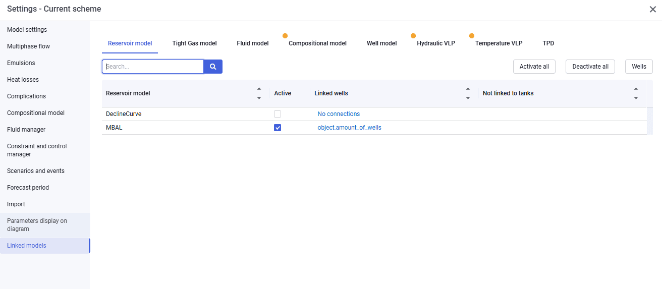The width and height of the screenshot is (662, 289).
Task: Enable the DeclineCurve Active checkbox
Action: pyautogui.click(x=278, y=114)
